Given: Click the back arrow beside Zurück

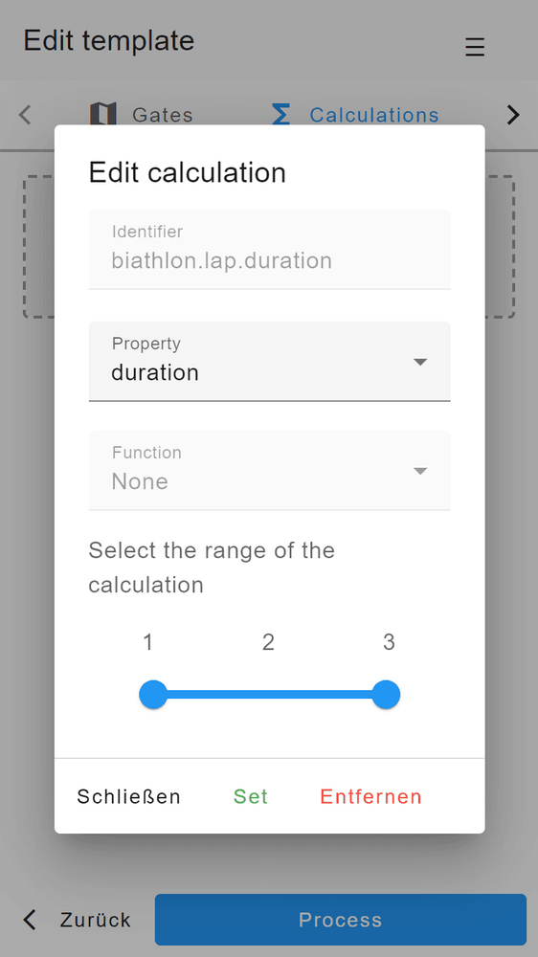Looking at the screenshot, I should coord(30,919).
